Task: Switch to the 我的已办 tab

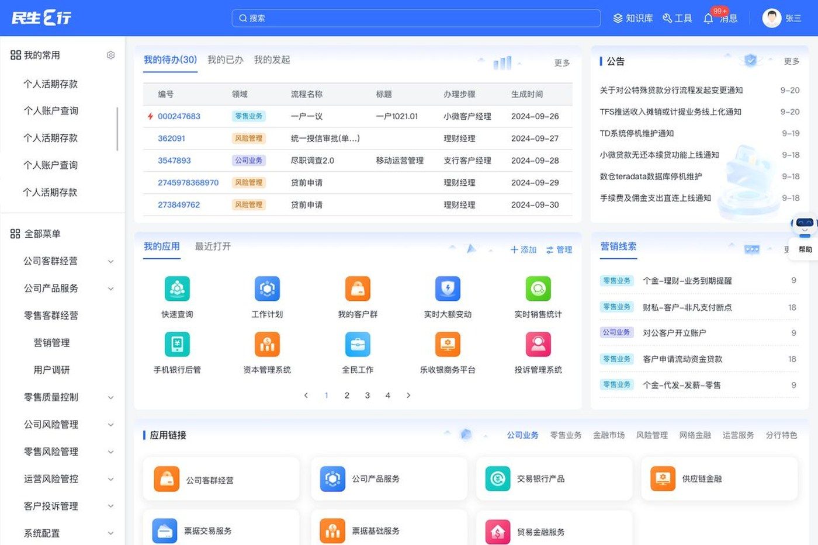Action: click(x=225, y=60)
